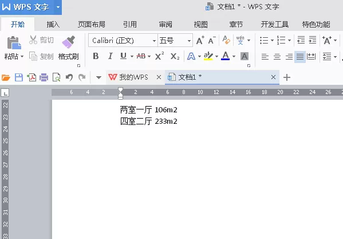Click line spacing icon
The width and height of the screenshot is (343, 239).
(327, 57)
